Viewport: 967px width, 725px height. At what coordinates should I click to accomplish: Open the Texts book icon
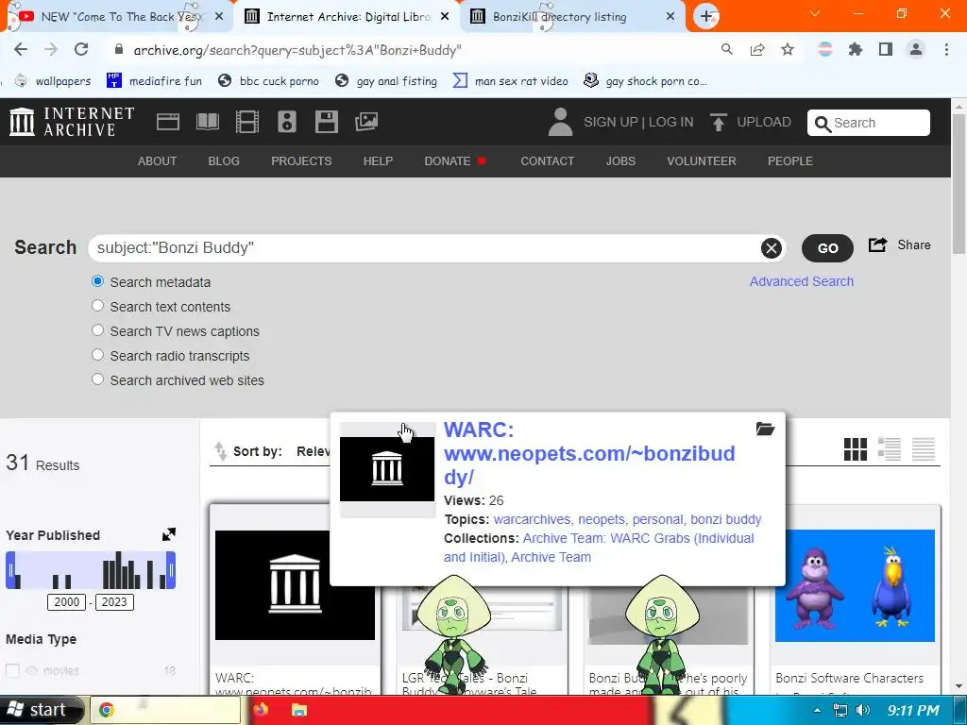point(207,122)
